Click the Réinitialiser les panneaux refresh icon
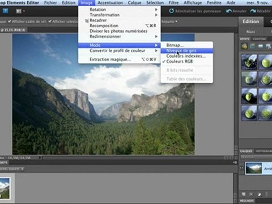Screen dimensions: 272x204 [x=171, y=11]
